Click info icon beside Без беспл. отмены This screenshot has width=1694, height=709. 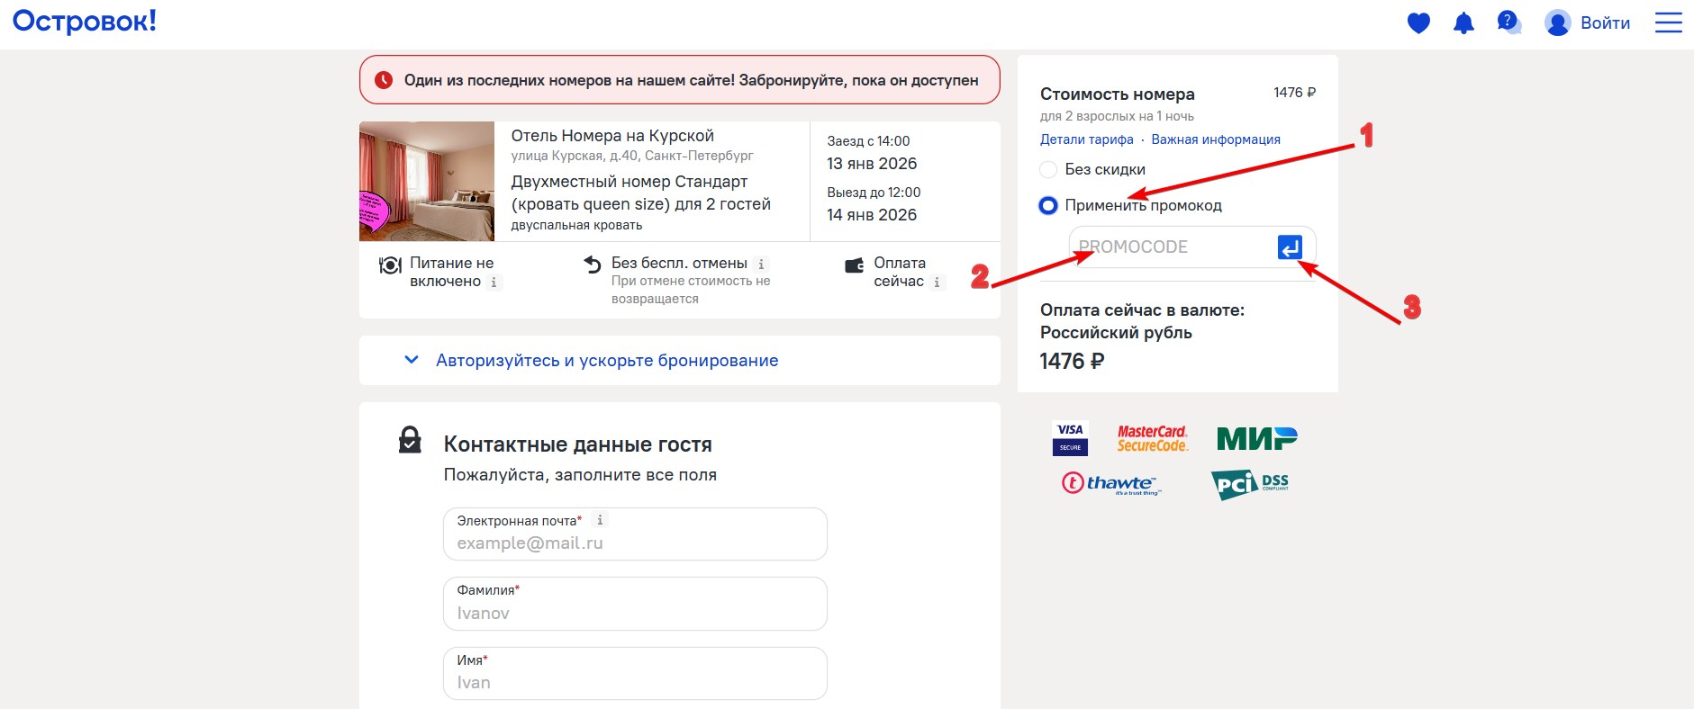tap(761, 265)
